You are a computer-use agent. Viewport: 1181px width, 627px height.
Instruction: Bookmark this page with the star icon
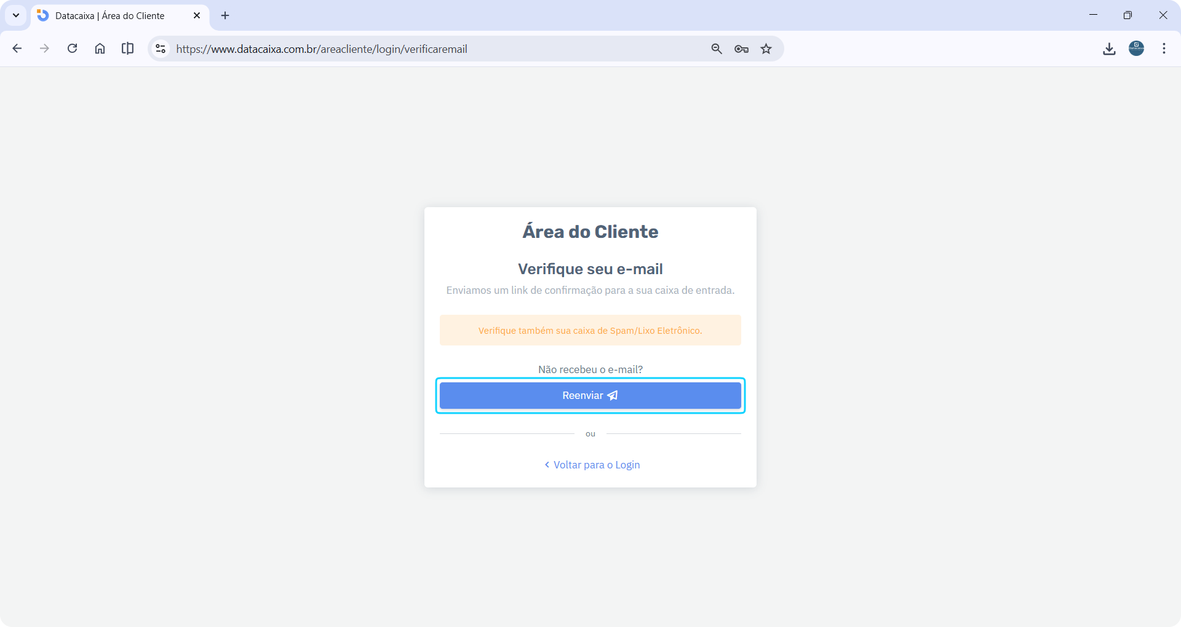766,49
